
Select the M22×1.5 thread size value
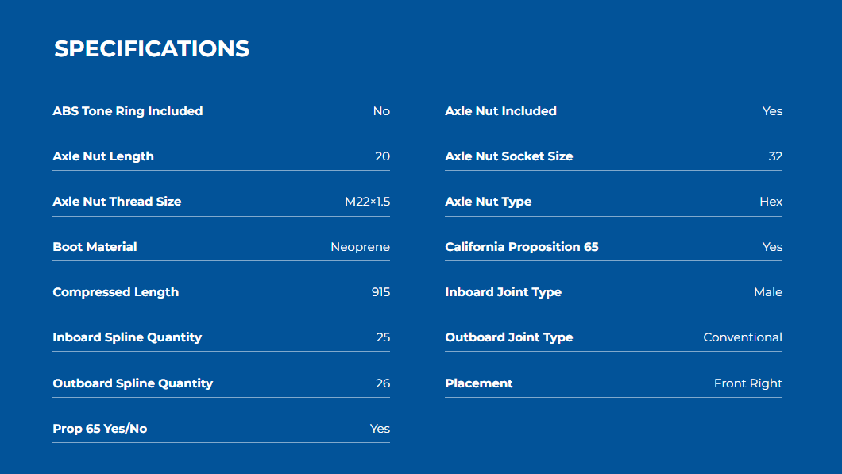coord(367,202)
